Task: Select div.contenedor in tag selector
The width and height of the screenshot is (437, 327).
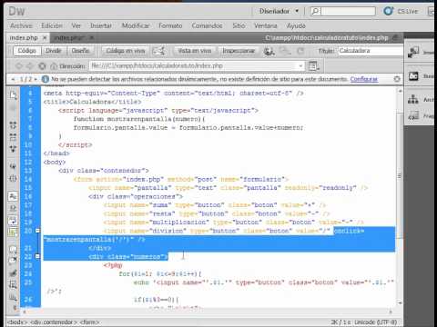Action: [53, 322]
